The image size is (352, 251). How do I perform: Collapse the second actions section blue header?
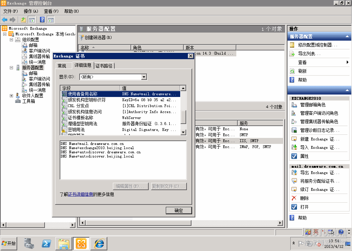pos(347,90)
